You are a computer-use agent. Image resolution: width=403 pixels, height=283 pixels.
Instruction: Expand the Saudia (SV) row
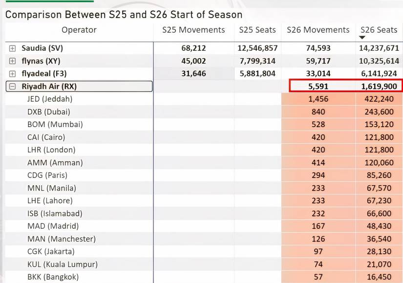click(x=13, y=48)
